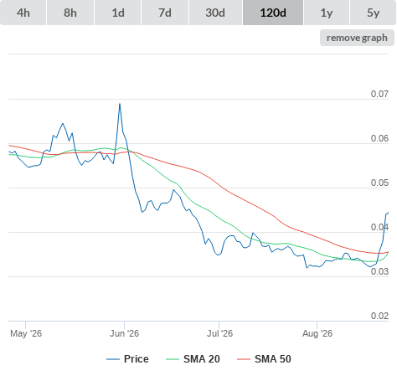Click the Jun '26 price spike peak
Screen dimensions: 397x381
click(120, 104)
